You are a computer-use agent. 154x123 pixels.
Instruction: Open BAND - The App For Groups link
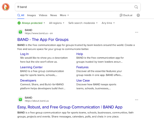pos(43,40)
